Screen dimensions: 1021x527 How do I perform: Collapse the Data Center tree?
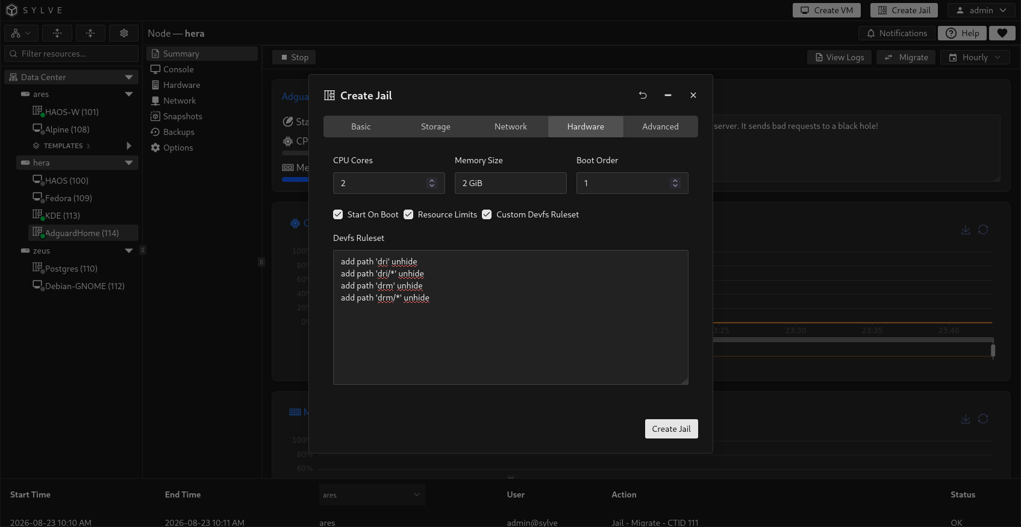click(x=128, y=77)
